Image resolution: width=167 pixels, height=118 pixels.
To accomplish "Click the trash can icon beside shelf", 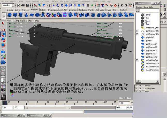I will coord(165,9).
